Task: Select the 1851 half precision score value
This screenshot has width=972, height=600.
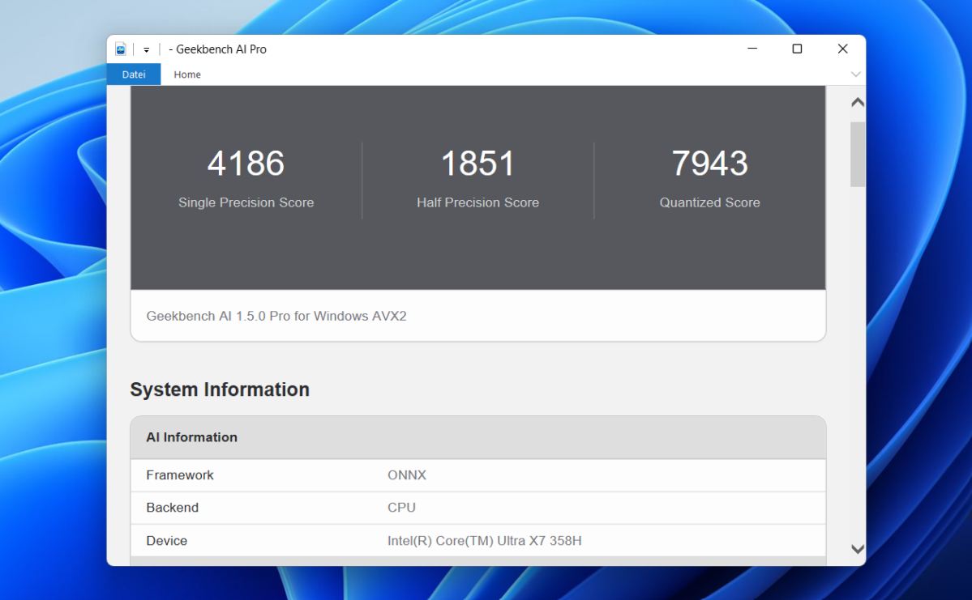Action: (478, 164)
